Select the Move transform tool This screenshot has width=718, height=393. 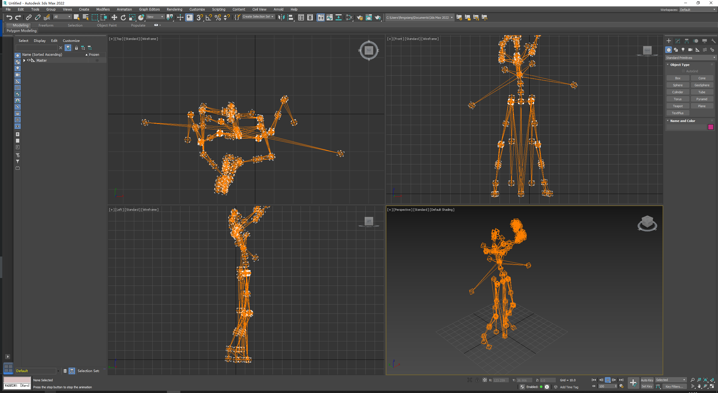click(x=114, y=18)
